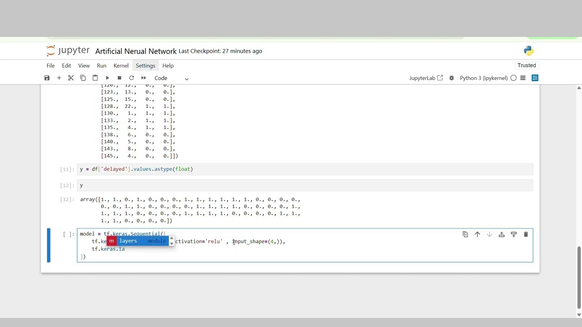582x327 pixels.
Task: Open the Kernel menu
Action: click(x=121, y=65)
